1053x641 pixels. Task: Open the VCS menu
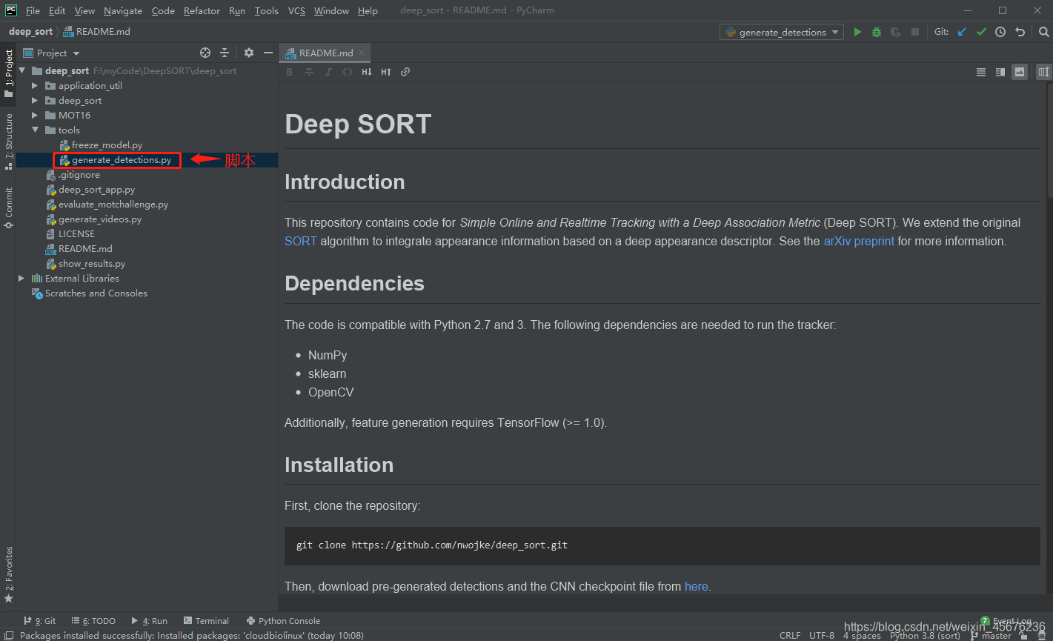pyautogui.click(x=296, y=10)
